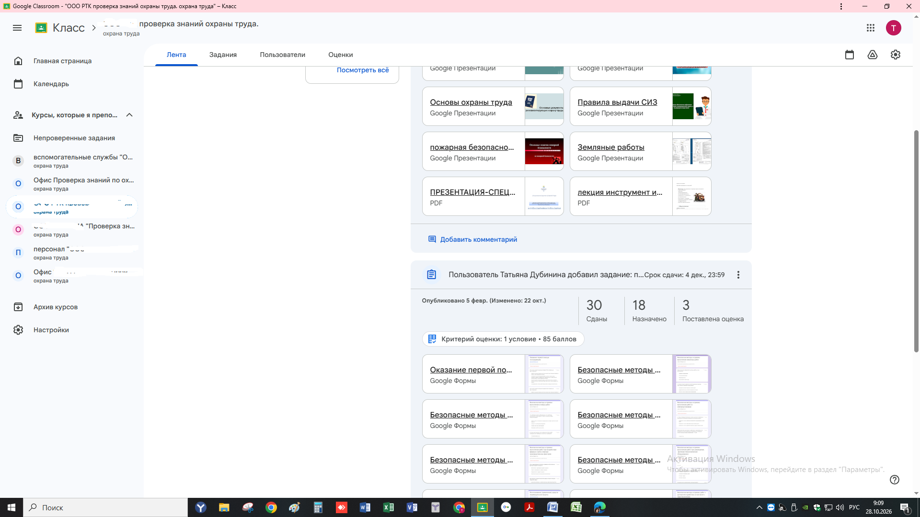Open Adobe Acrobat from the taskbar
This screenshot has height=517, width=920.
(529, 507)
